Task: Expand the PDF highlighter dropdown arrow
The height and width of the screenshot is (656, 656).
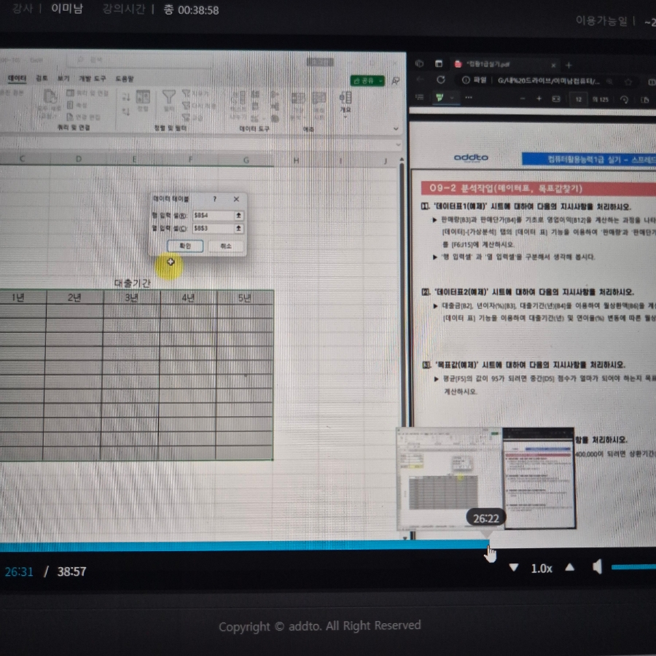Action: point(452,97)
